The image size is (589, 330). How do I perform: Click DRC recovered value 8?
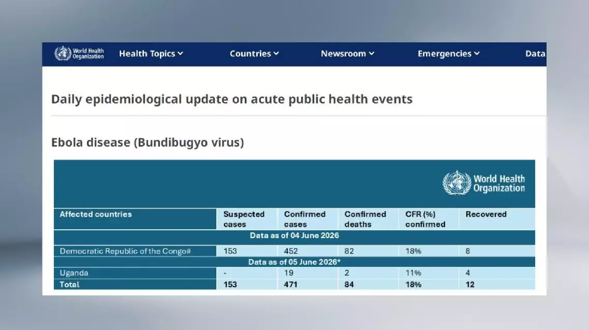coord(468,252)
